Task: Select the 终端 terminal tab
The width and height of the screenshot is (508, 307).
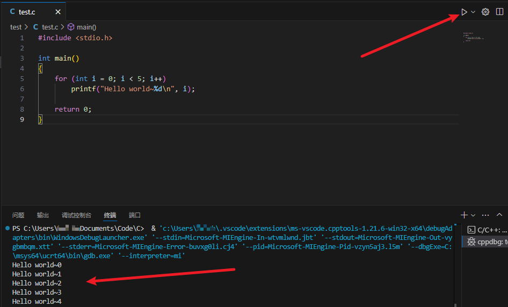Action: (x=110, y=215)
